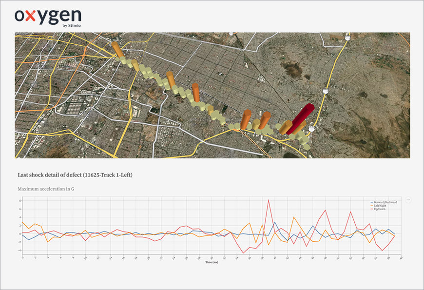Image resolution: width=424 pixels, height=290 pixels.
Task: Click the highway marker midway along the yellow road
Action: coord(326,91)
